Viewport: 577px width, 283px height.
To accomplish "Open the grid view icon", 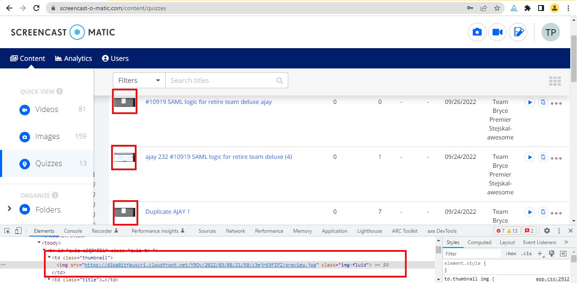I will coord(555,80).
